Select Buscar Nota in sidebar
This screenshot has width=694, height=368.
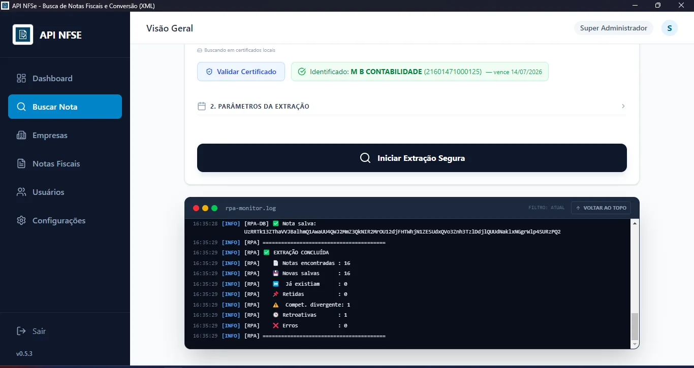[x=65, y=107]
